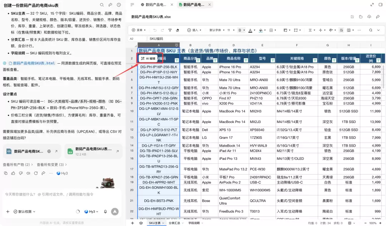
Task: Open the horizontal alignment dropdown
Action: 311,30
